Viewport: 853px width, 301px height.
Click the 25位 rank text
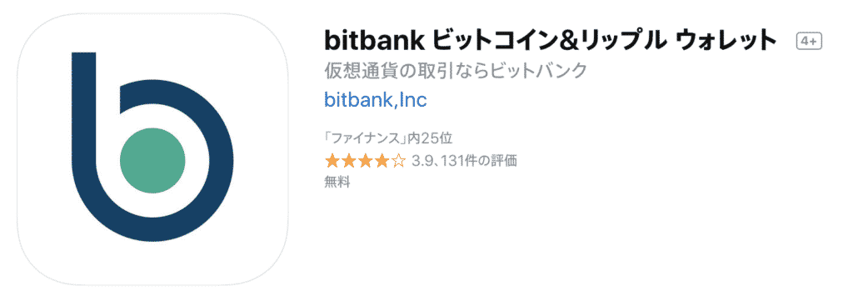tap(436, 138)
